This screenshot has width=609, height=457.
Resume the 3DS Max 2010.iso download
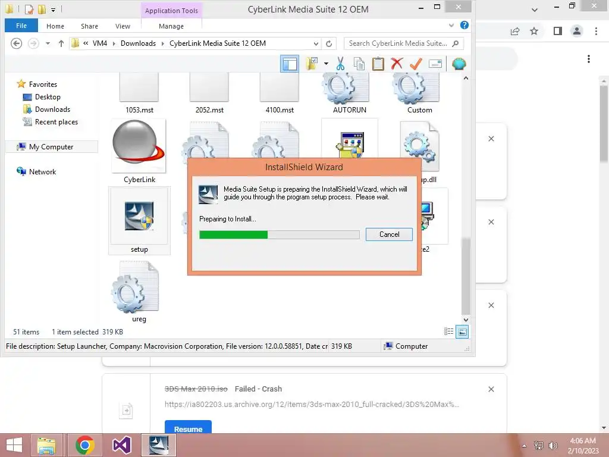(x=188, y=427)
